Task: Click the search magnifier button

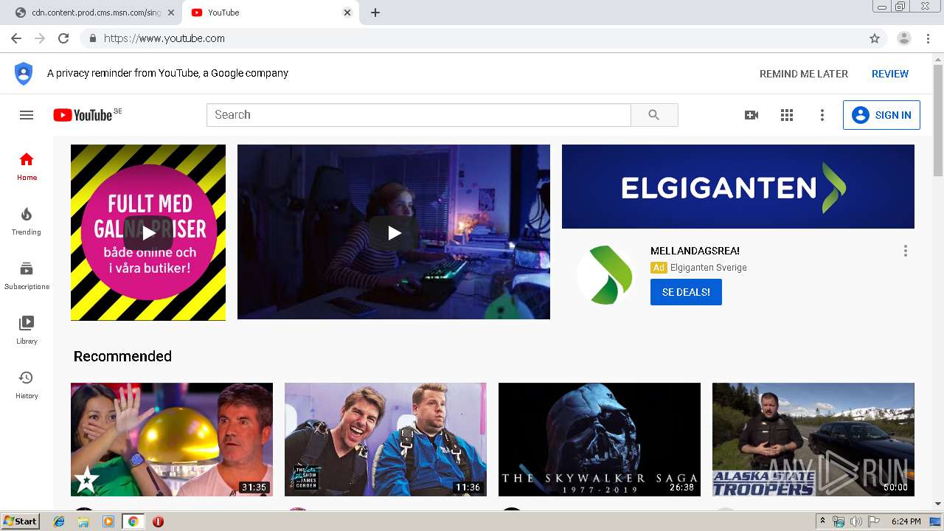Action: [x=654, y=115]
